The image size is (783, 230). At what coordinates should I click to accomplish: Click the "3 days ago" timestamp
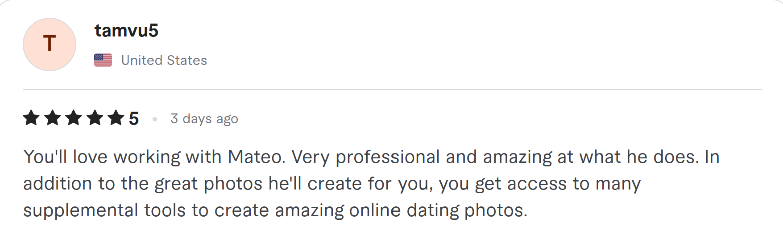click(204, 119)
